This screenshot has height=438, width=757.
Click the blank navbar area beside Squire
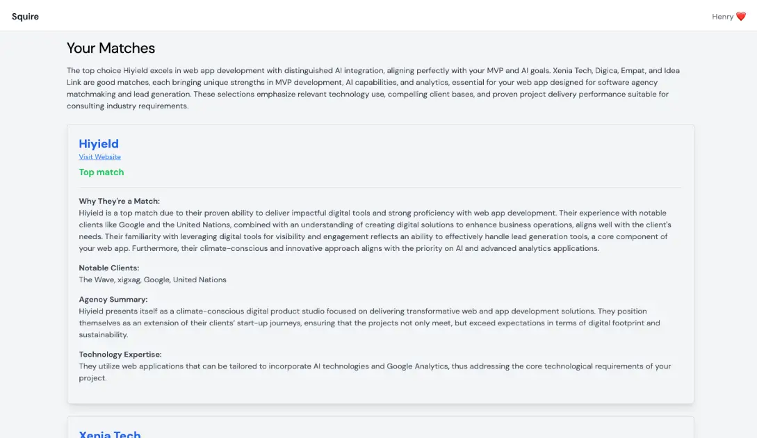[348, 17]
